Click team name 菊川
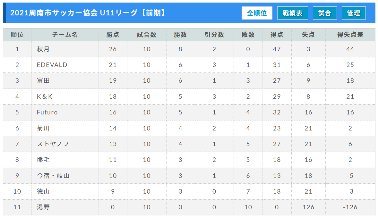The image size is (378, 217). pos(43,128)
